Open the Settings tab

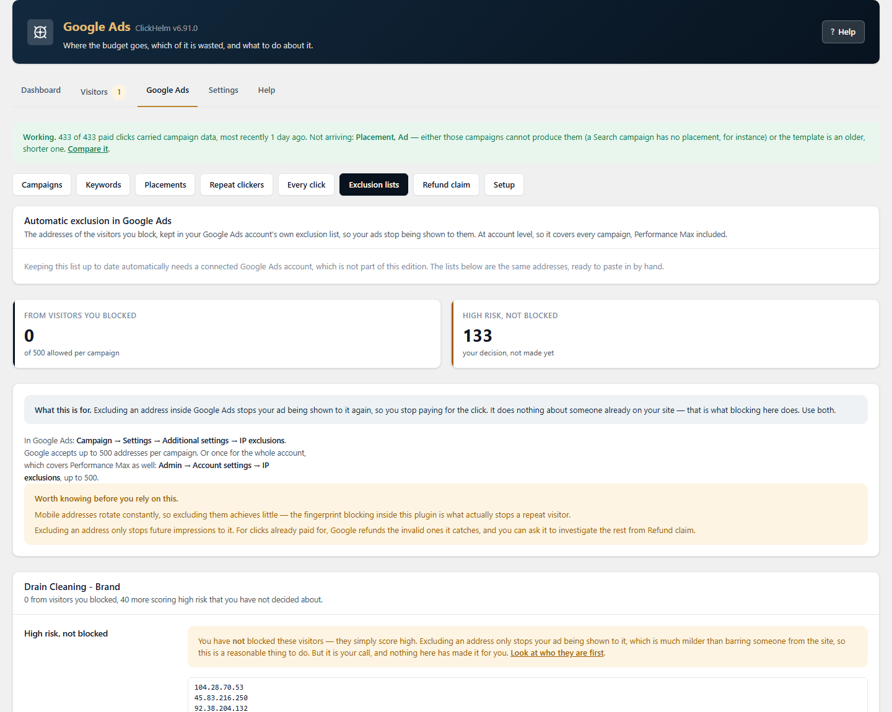click(223, 90)
